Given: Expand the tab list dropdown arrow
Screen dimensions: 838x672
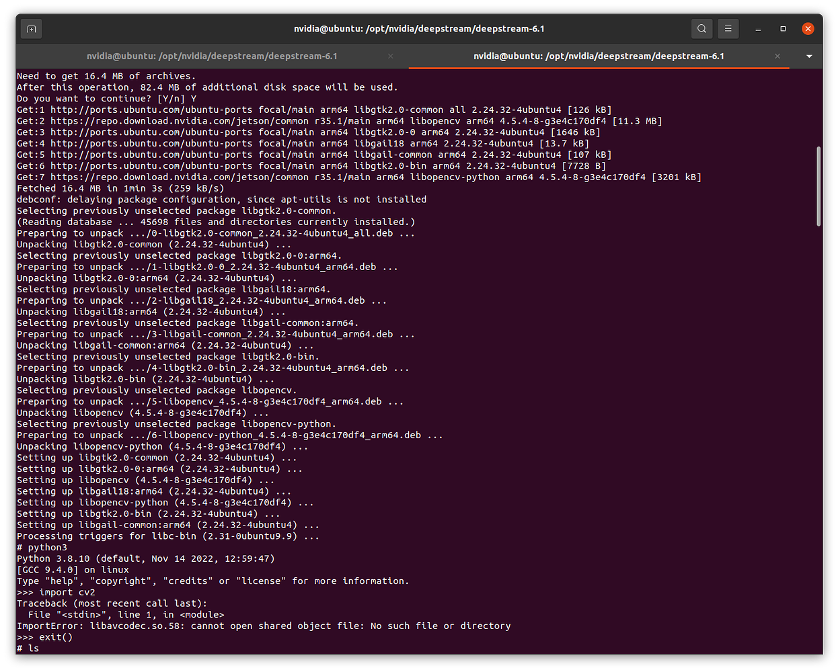Looking at the screenshot, I should pyautogui.click(x=809, y=56).
